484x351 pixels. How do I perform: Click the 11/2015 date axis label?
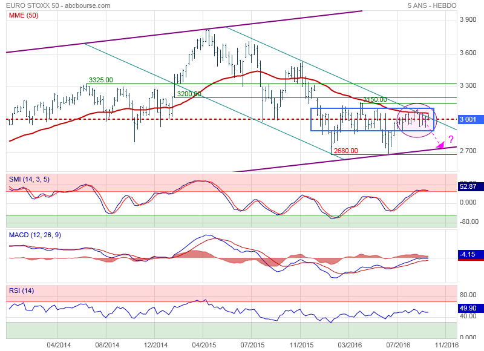tap(301, 345)
